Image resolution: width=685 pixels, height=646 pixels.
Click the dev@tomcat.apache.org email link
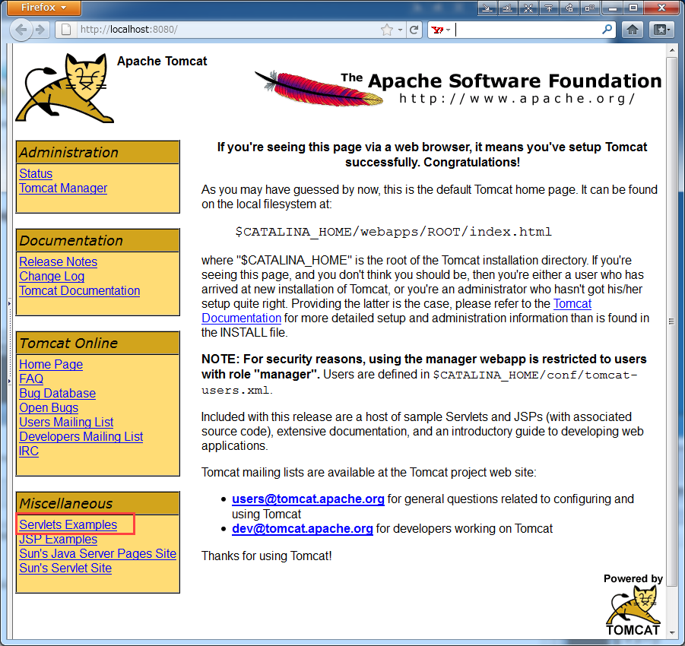[x=303, y=529]
